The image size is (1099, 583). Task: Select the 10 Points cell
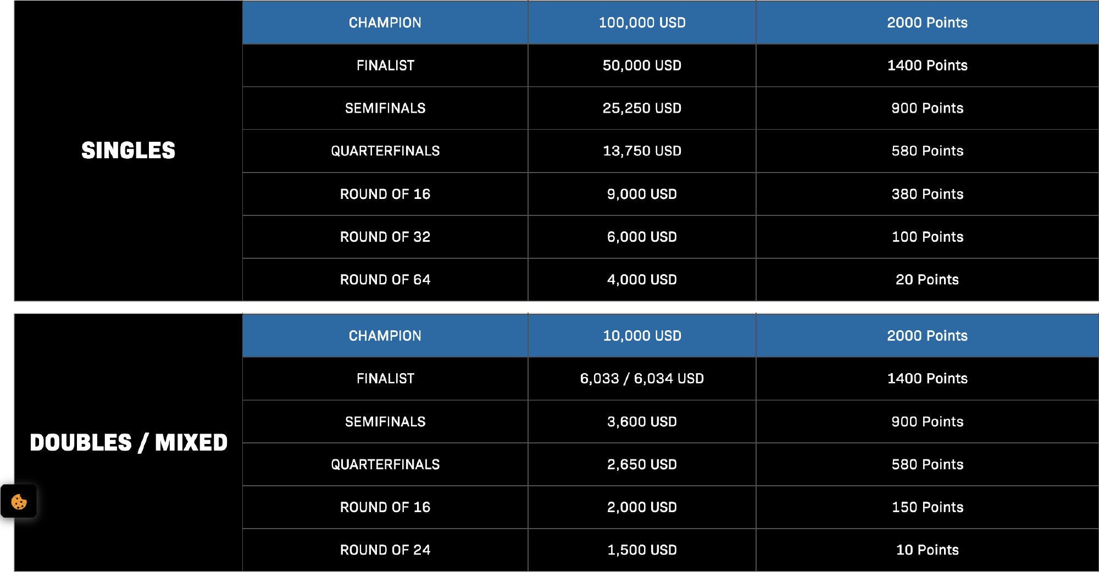[x=927, y=550]
